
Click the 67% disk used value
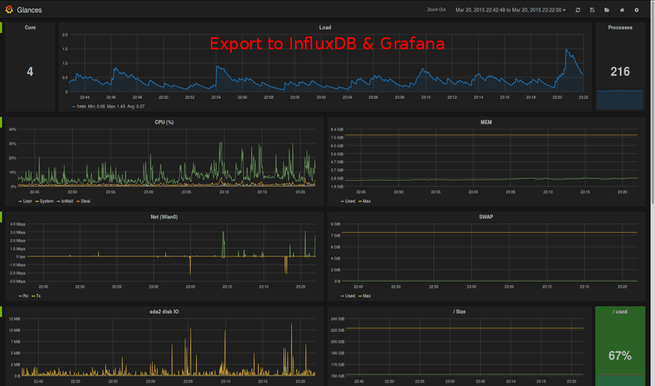pyautogui.click(x=620, y=356)
